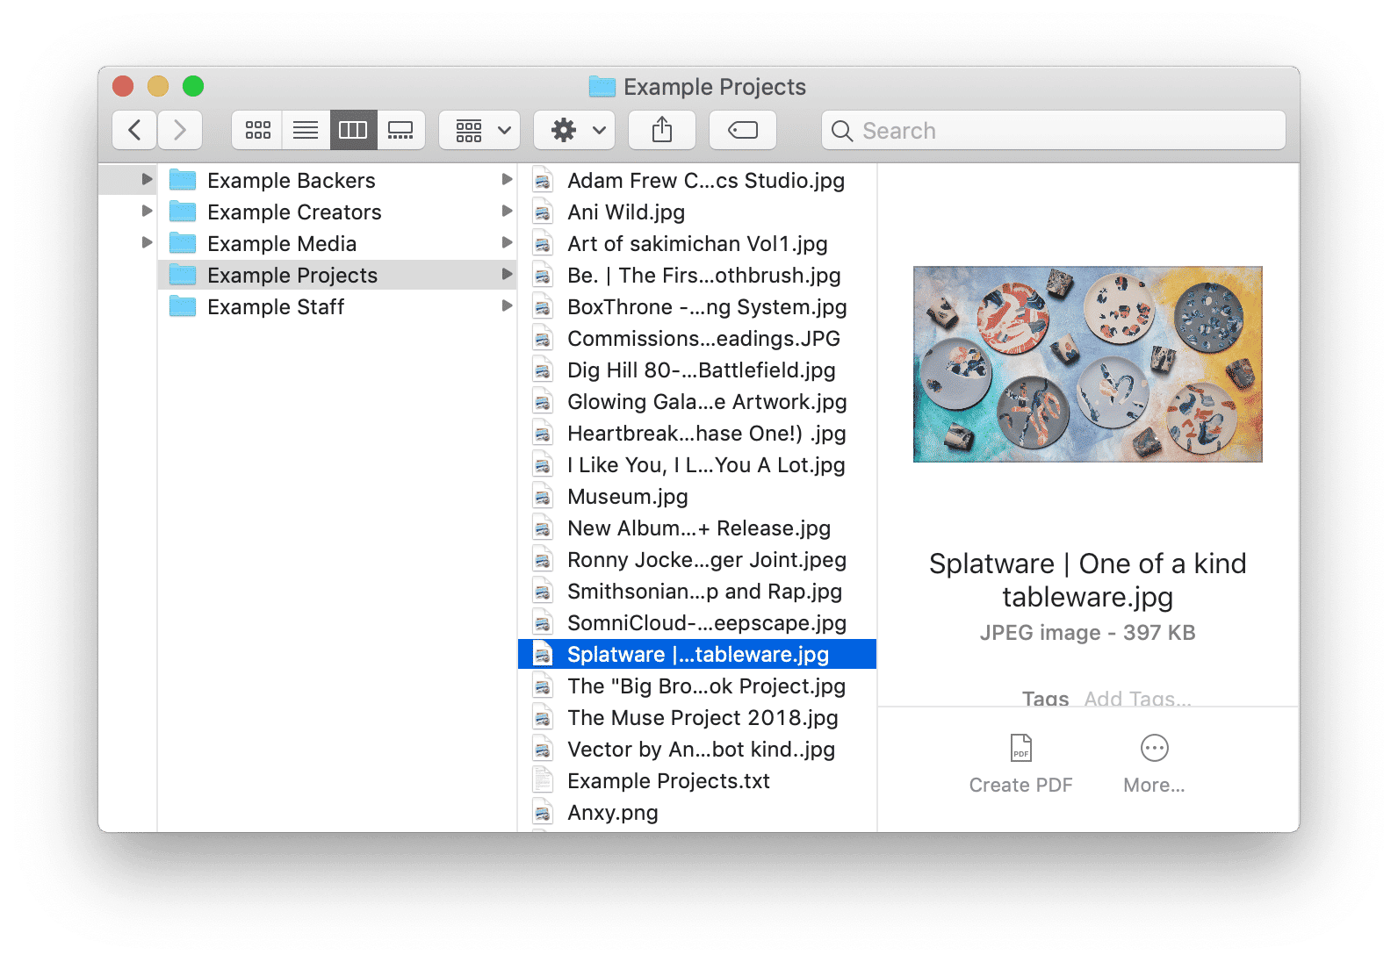This screenshot has height=962, width=1398.
Task: Go forward with the right chevron button
Action: tap(180, 130)
